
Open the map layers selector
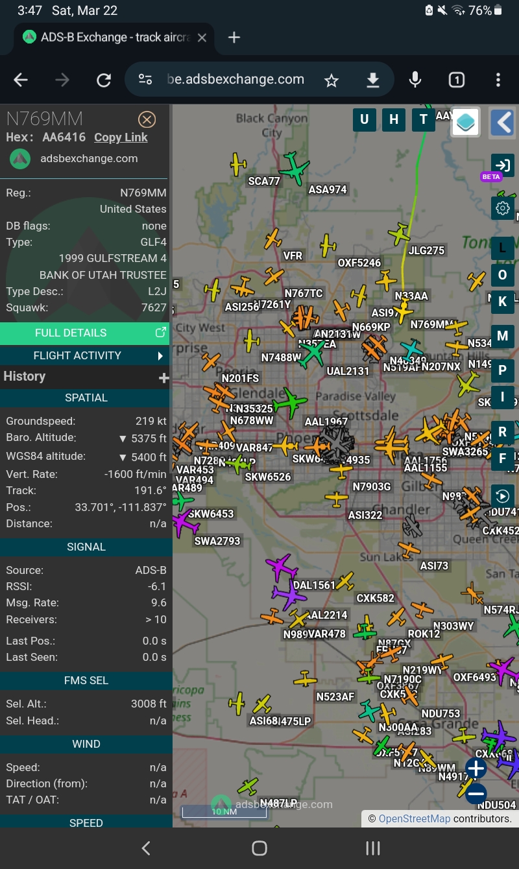click(x=465, y=122)
